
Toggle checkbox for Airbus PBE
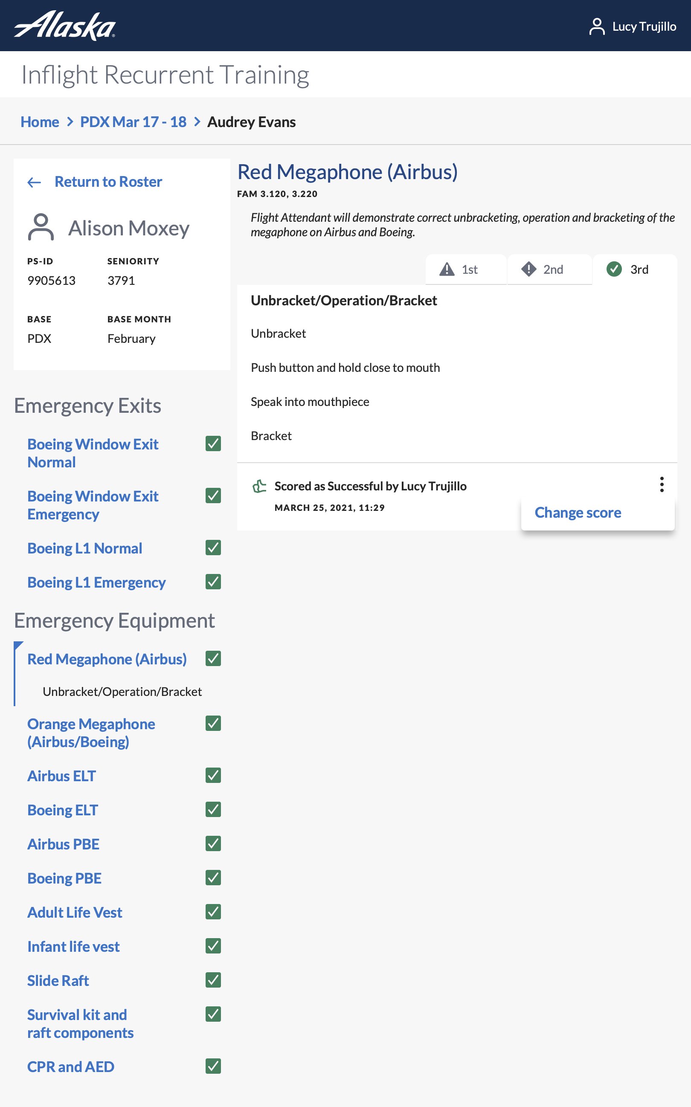[213, 844]
